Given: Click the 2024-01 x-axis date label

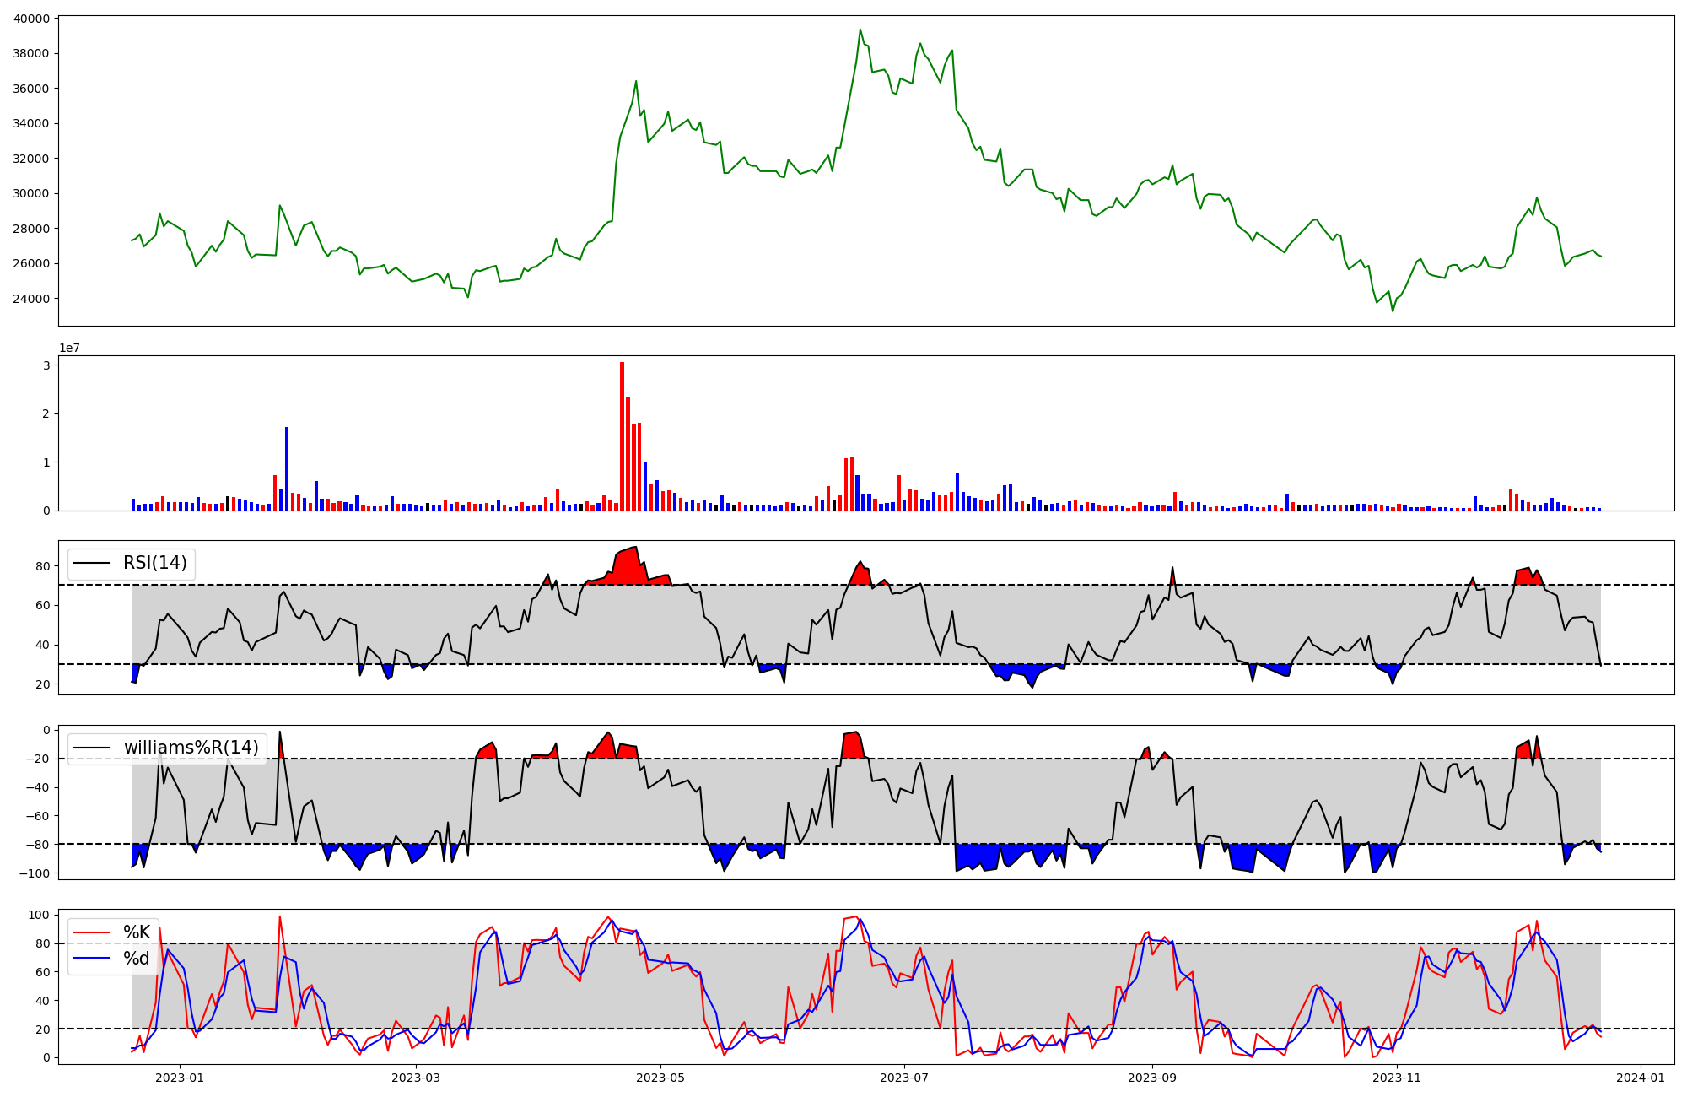Looking at the screenshot, I should (x=1640, y=1078).
